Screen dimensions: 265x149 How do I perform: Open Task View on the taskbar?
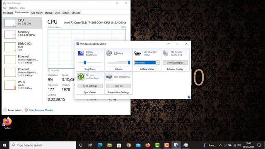[x=90, y=145]
